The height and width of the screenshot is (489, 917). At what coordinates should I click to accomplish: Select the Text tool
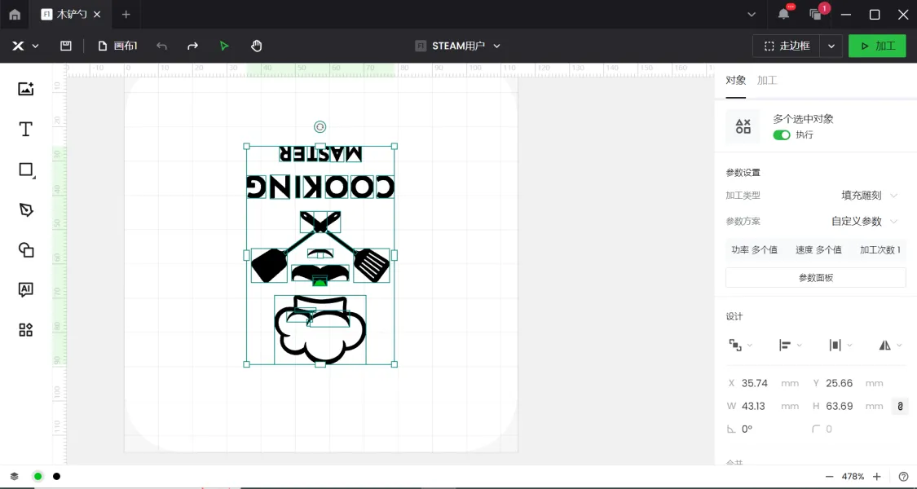click(26, 130)
